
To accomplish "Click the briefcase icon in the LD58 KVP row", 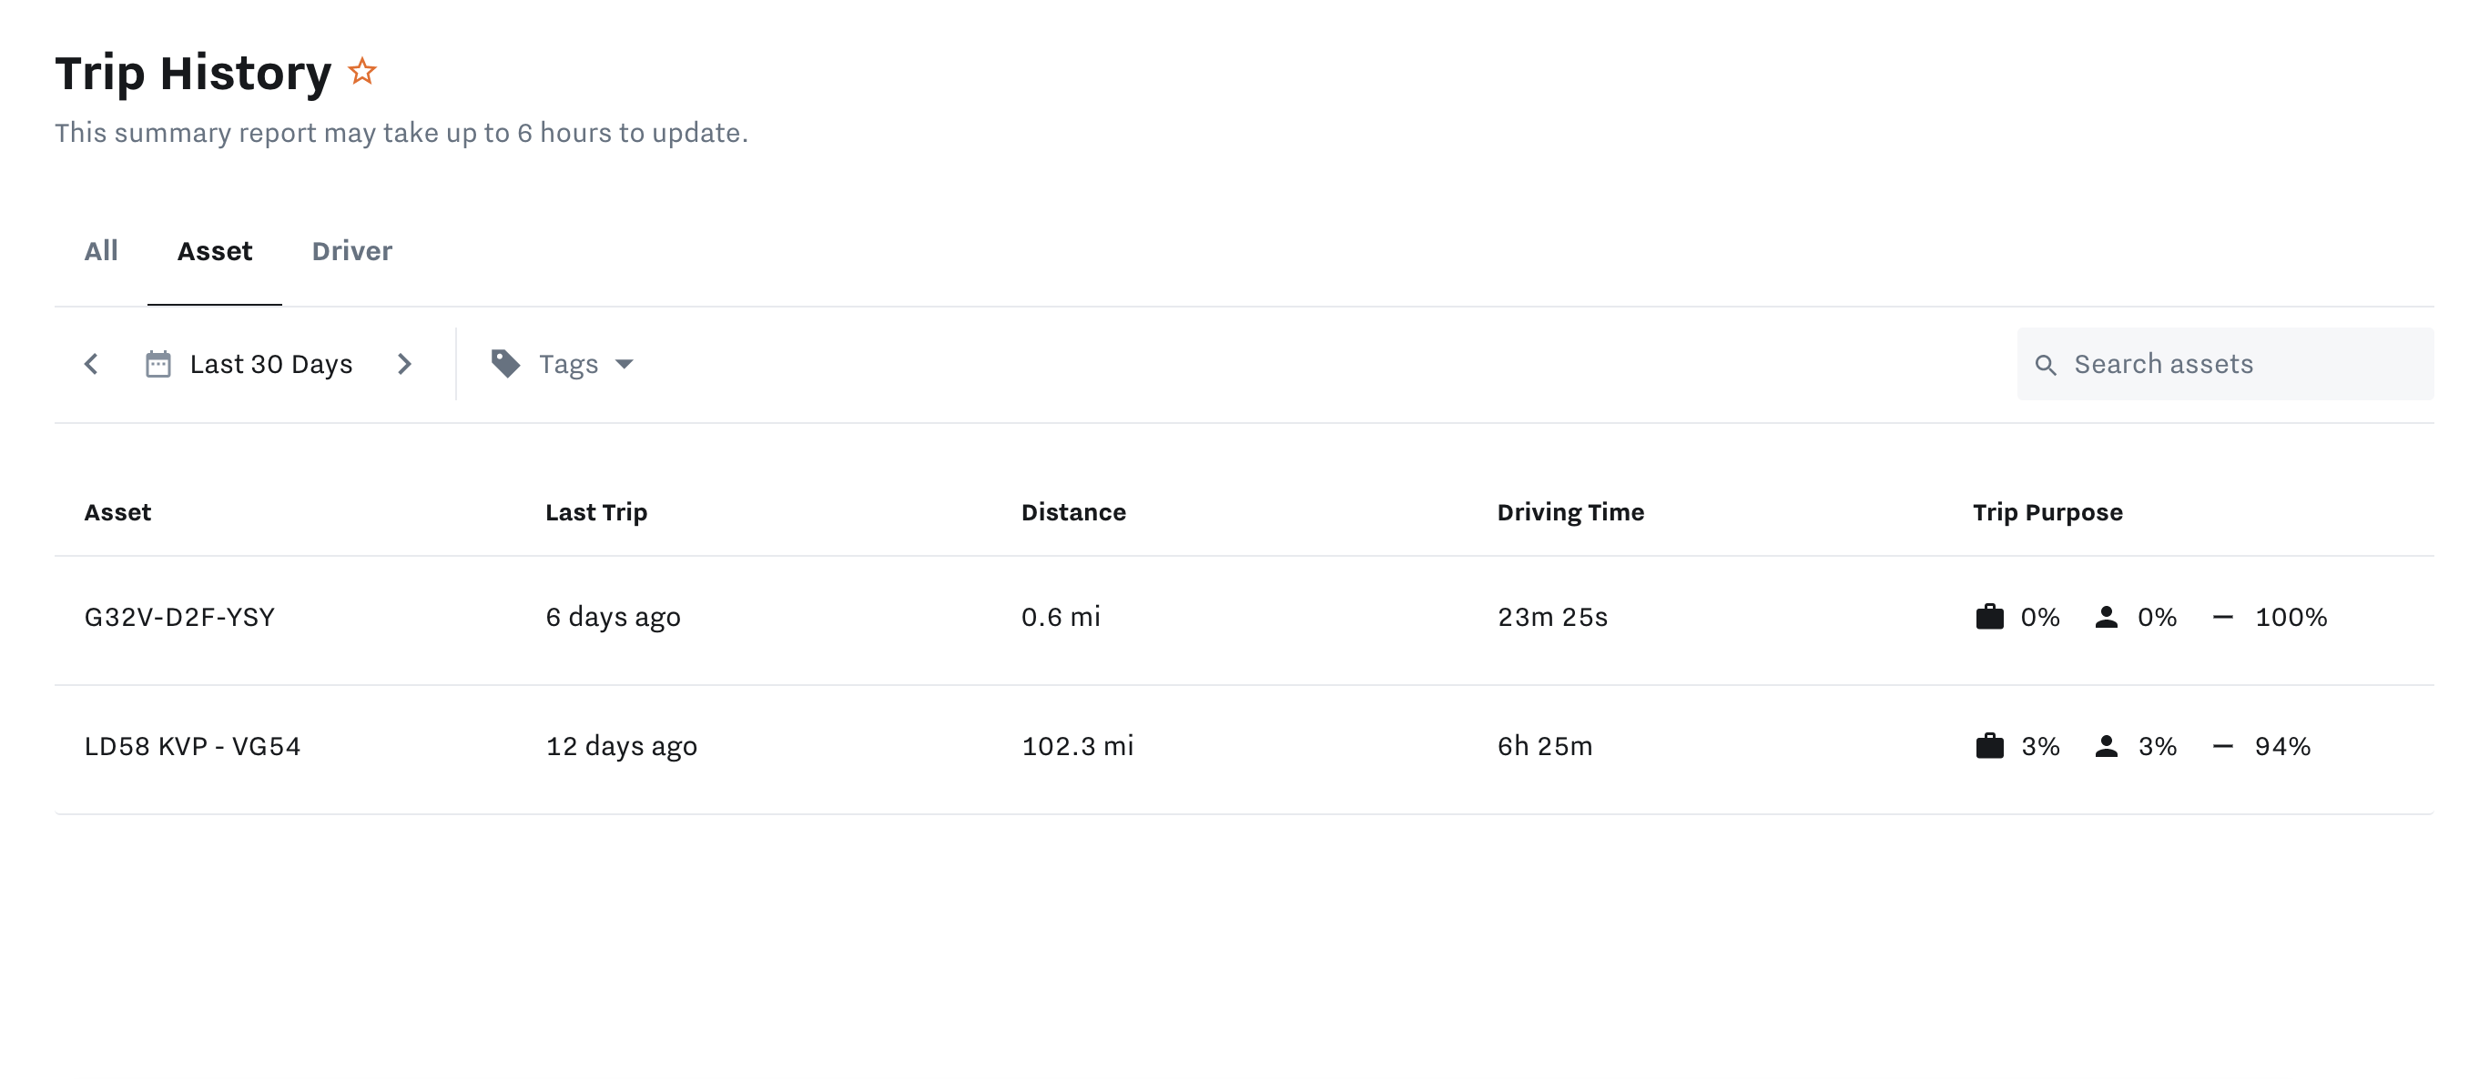I will (1989, 746).
